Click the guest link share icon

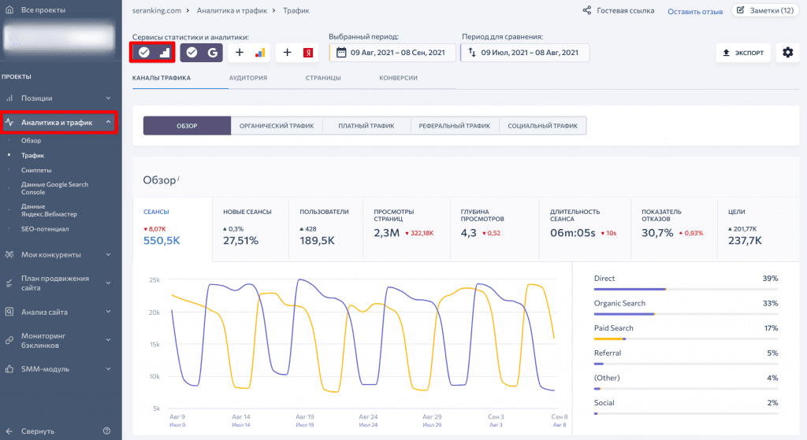[586, 11]
